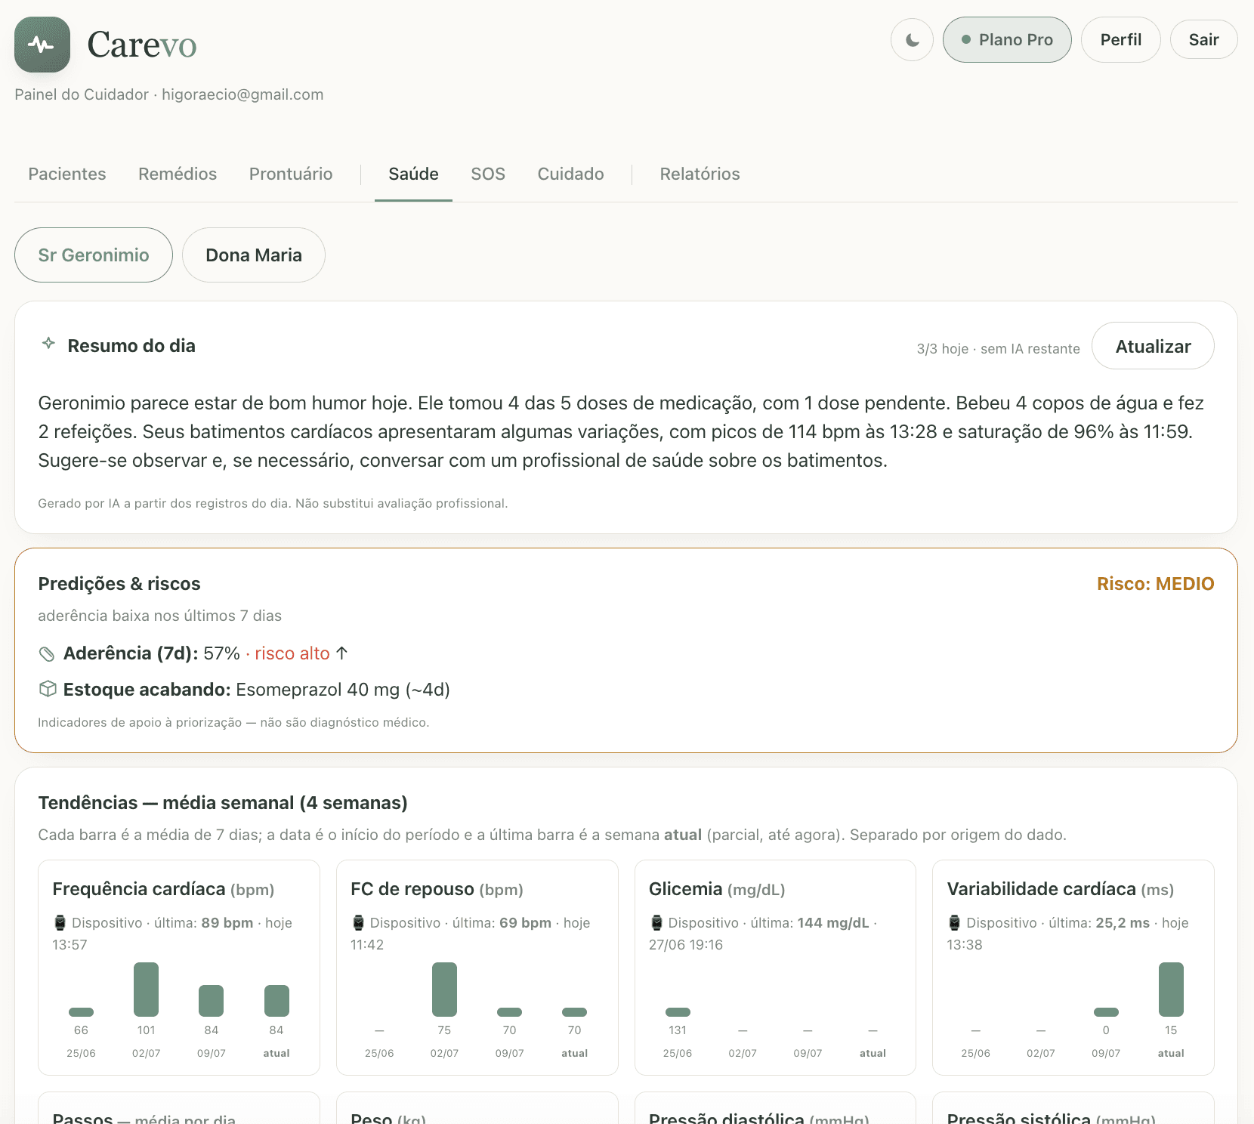The image size is (1254, 1124).
Task: Click the watch icon in Glicemia card
Action: coord(656,922)
